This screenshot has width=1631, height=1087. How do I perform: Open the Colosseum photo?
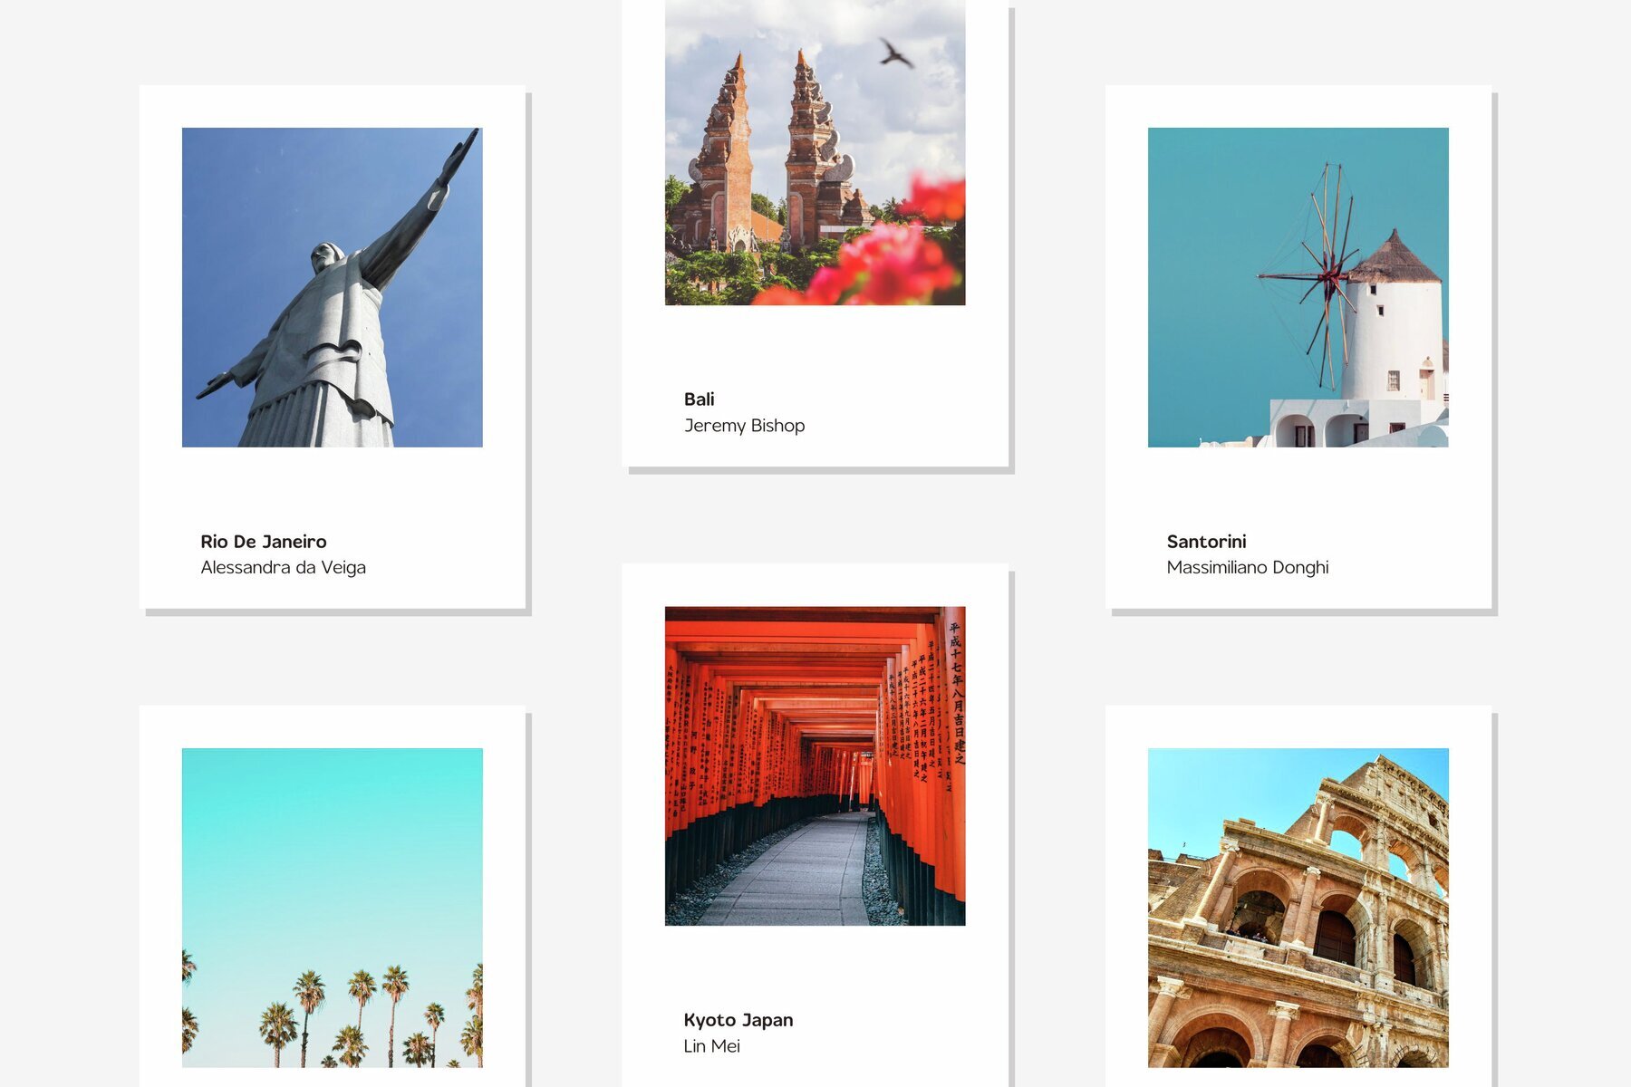pos(1298,907)
